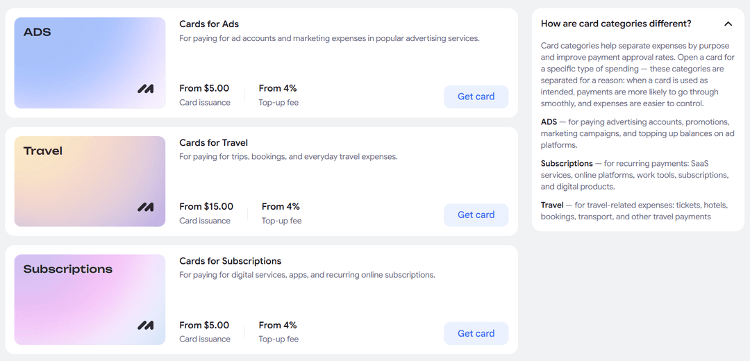The width and height of the screenshot is (750, 361).
Task: Click the logo icon on the Travel card
Action: point(145,207)
